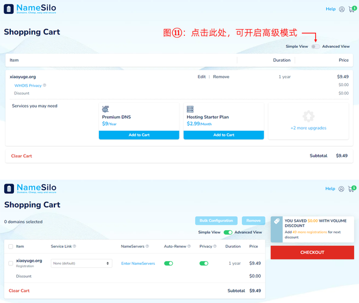
Task: Open the shopping cart icon in top header
Action: (352, 9)
